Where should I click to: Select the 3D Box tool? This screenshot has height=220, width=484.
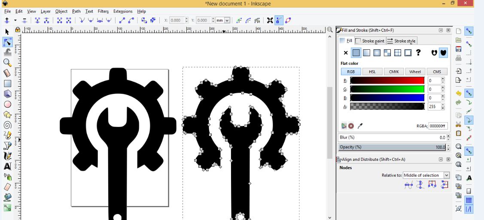click(7, 94)
